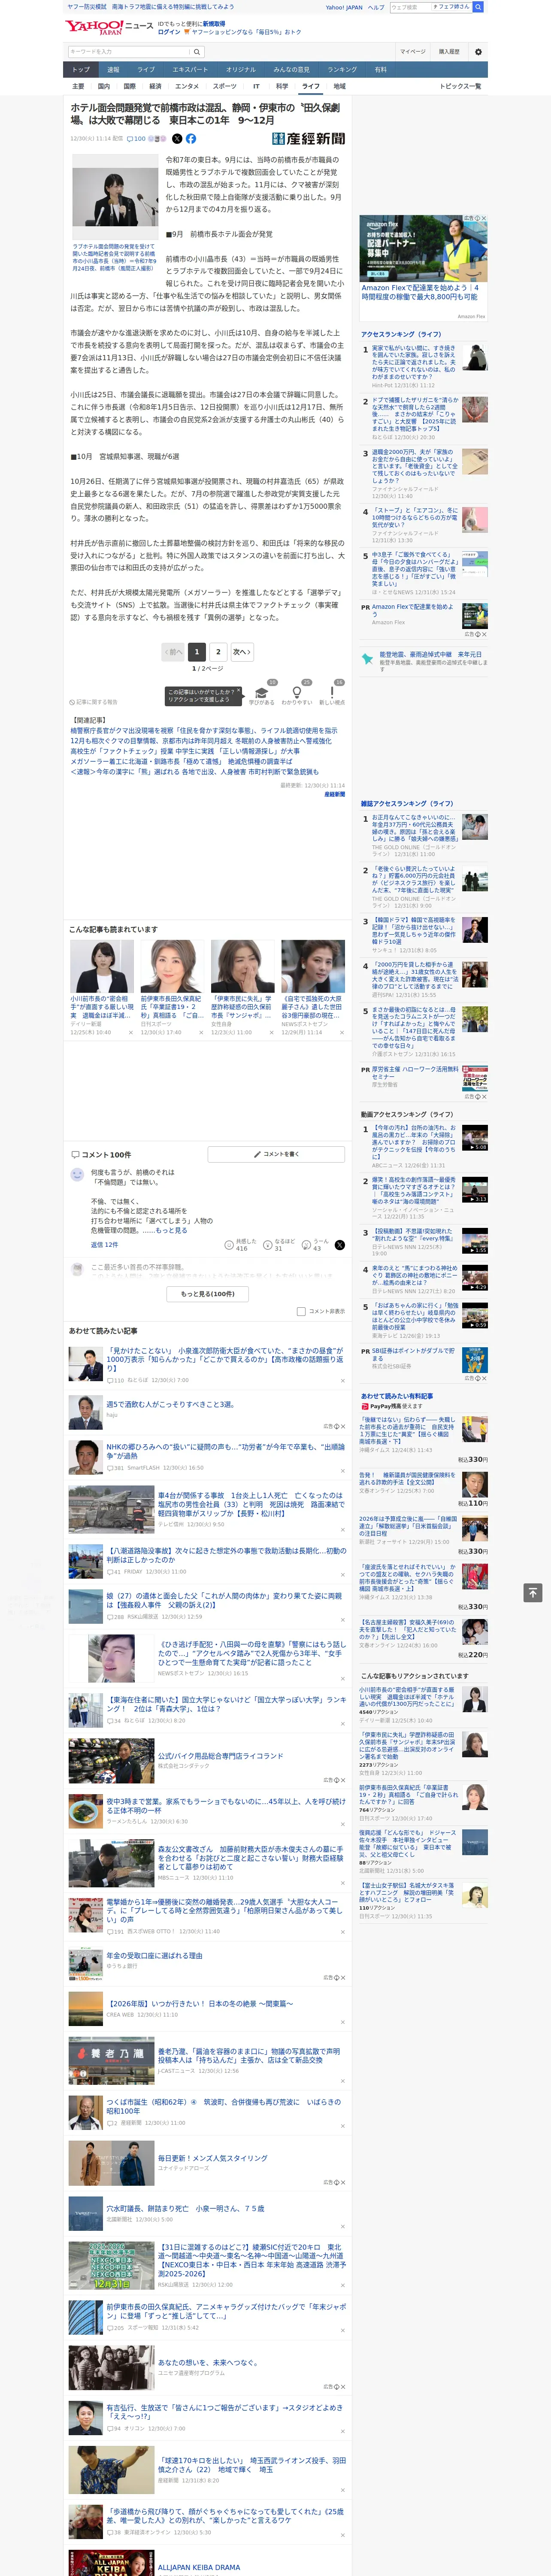Share comment on X icon

click(x=339, y=1245)
